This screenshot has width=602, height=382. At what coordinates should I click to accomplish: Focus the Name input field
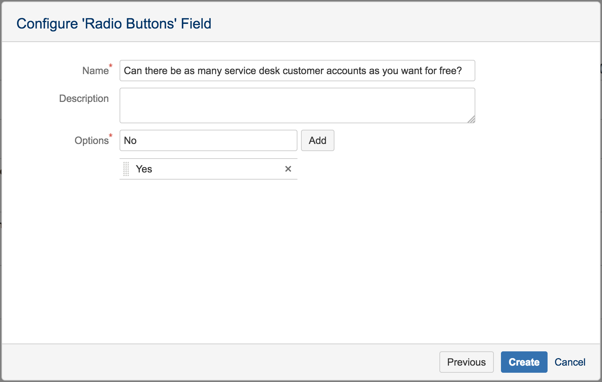coord(297,71)
